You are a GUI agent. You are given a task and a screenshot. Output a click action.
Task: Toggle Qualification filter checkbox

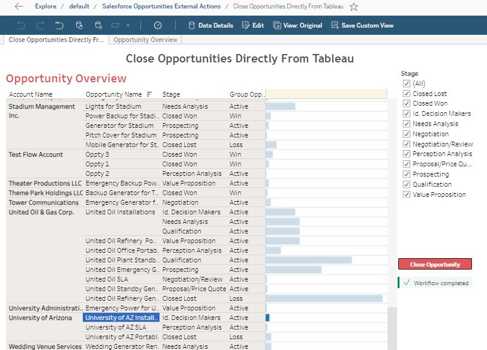[406, 184]
